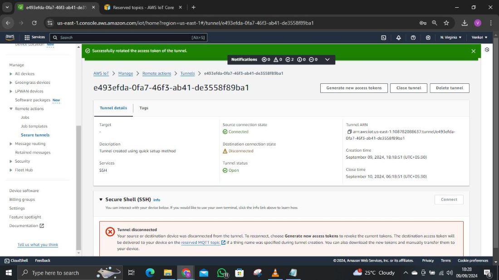Open Windows Start menu
The height and width of the screenshot is (280, 499).
coord(9,273)
